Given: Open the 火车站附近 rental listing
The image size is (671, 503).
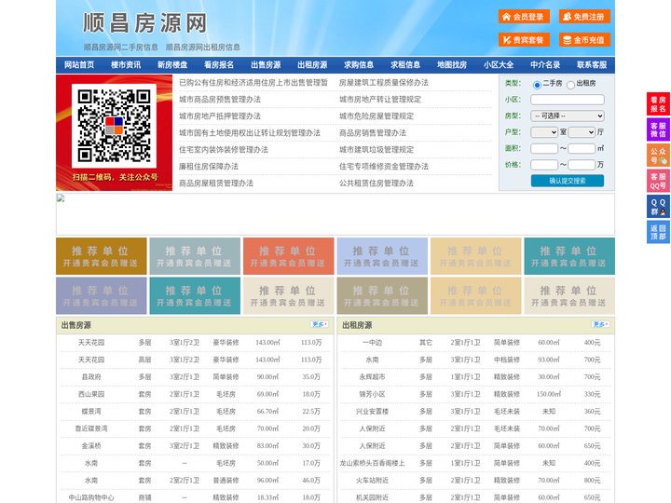Looking at the screenshot, I should tap(372, 481).
